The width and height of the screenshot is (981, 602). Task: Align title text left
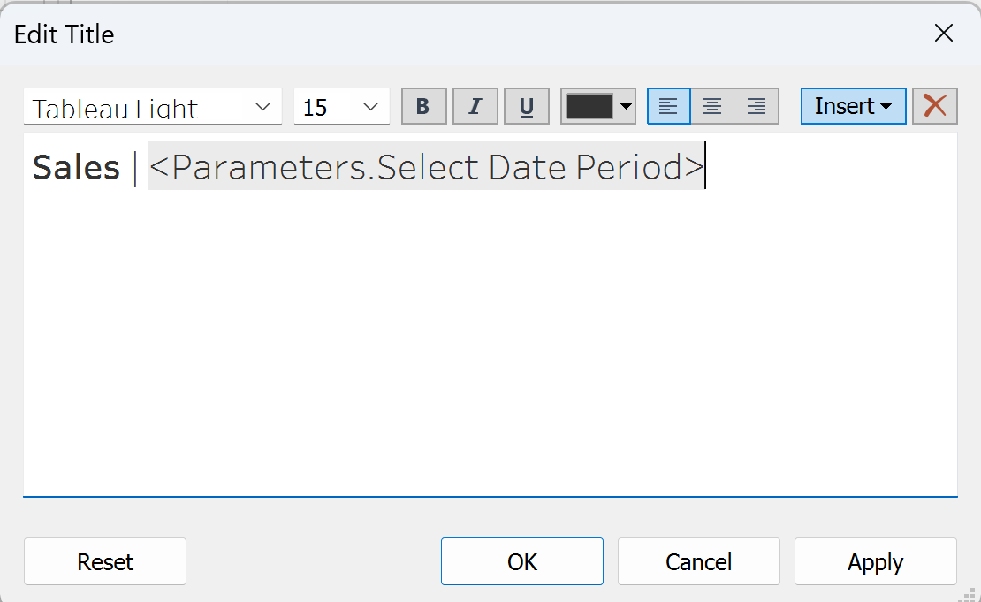tap(669, 107)
